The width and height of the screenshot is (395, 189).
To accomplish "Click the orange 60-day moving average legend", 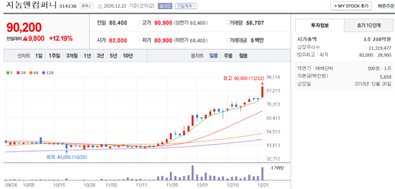I will pyautogui.click(x=34, y=73).
